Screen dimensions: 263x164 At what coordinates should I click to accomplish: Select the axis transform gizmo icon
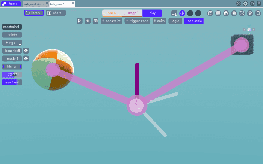pyautogui.click(x=174, y=13)
